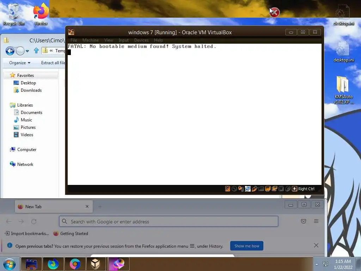This screenshot has height=271, width=361.
Task: Close the New Tab tab in Firefox
Action: pos(87,206)
